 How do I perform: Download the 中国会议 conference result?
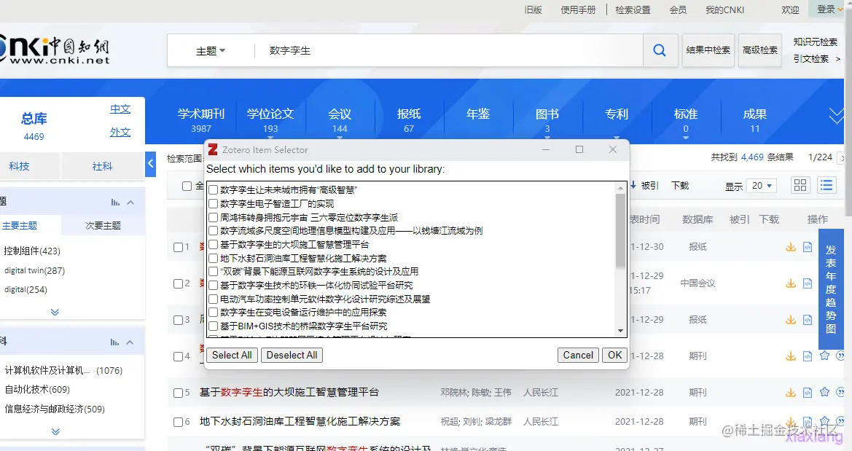(791, 283)
